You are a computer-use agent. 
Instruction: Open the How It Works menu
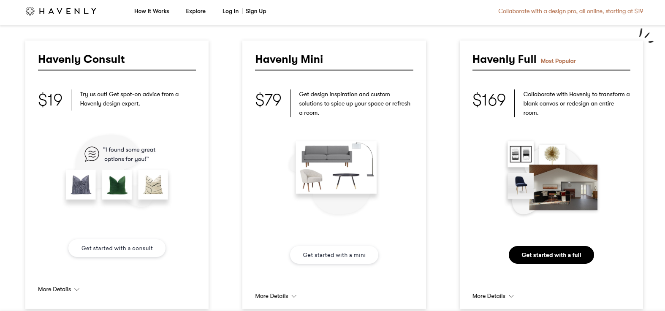[x=152, y=11]
